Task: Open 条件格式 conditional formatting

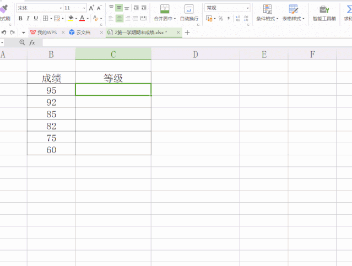Action: pos(267,13)
